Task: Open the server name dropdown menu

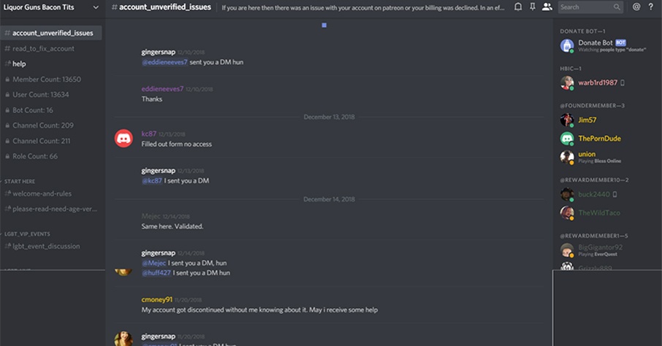Action: pos(96,7)
